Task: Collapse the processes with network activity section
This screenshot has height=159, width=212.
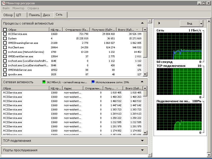Action: [142, 24]
